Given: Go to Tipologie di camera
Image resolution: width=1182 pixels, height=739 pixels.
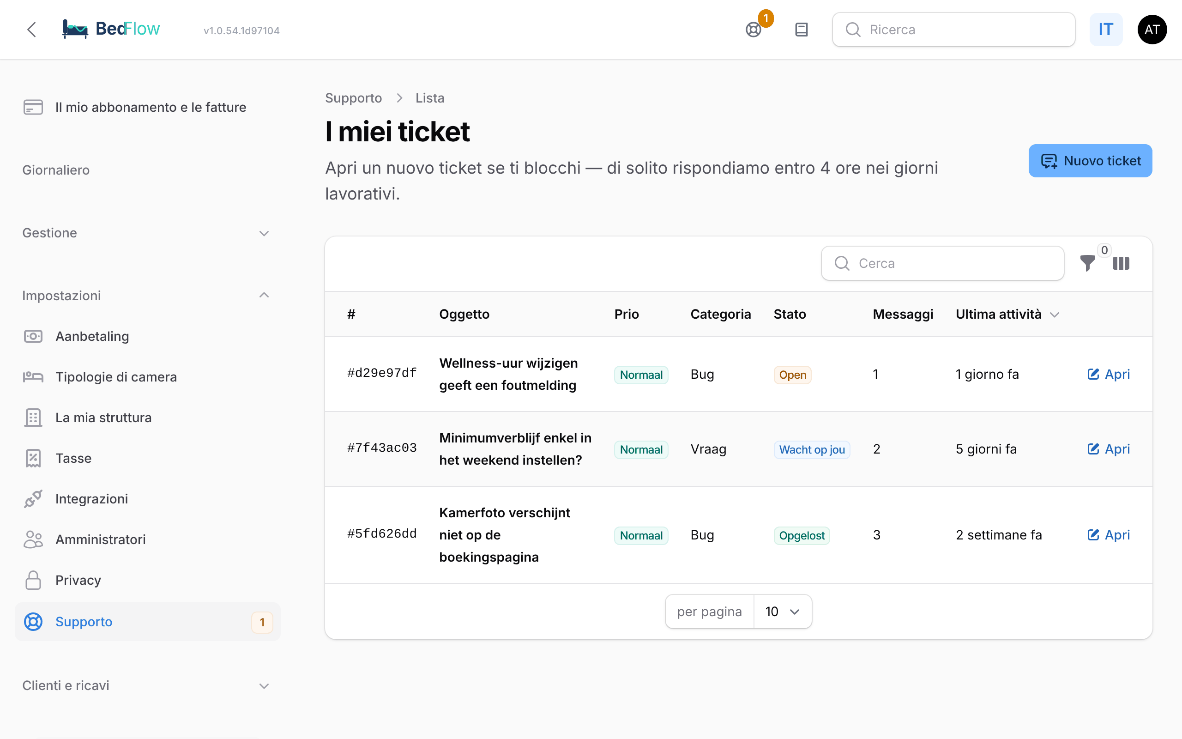Looking at the screenshot, I should pos(147,377).
